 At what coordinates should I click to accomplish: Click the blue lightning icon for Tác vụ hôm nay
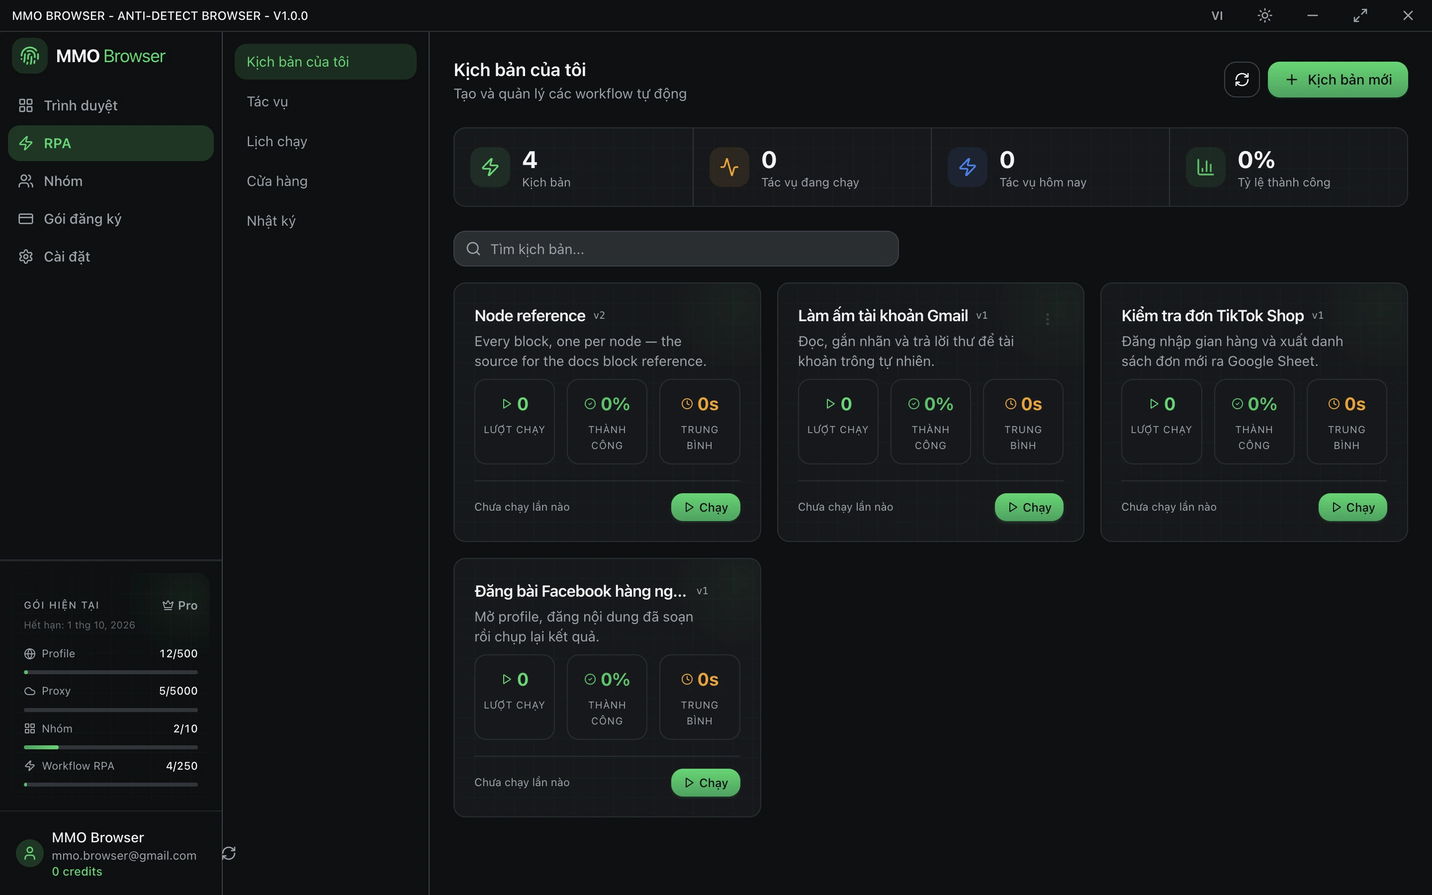(968, 167)
